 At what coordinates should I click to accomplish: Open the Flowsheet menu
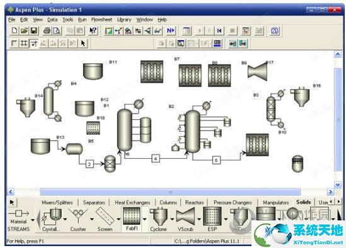(x=101, y=19)
